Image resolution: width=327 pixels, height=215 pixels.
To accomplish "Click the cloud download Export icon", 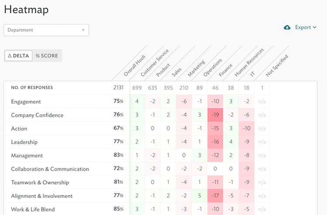I will click(x=287, y=27).
